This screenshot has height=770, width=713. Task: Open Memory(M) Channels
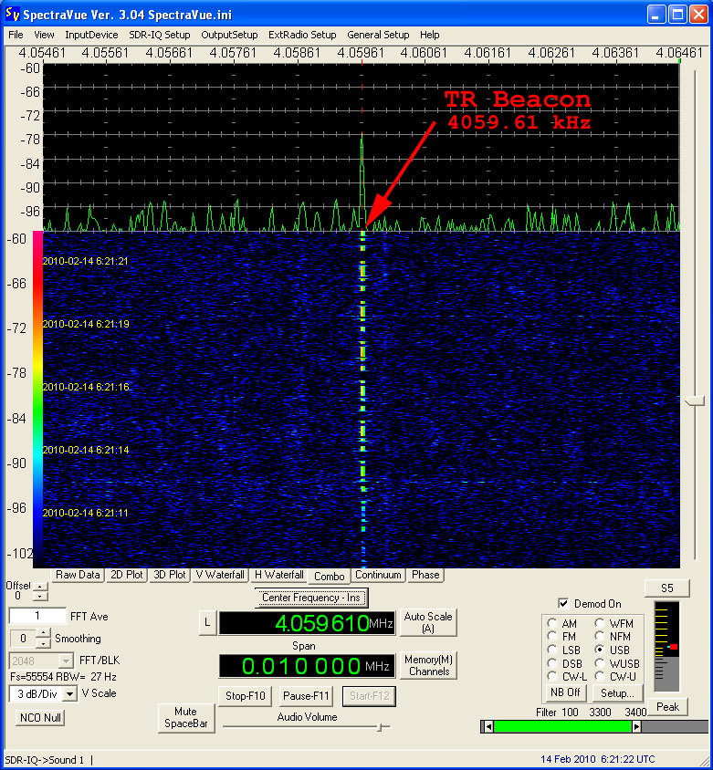[428, 665]
